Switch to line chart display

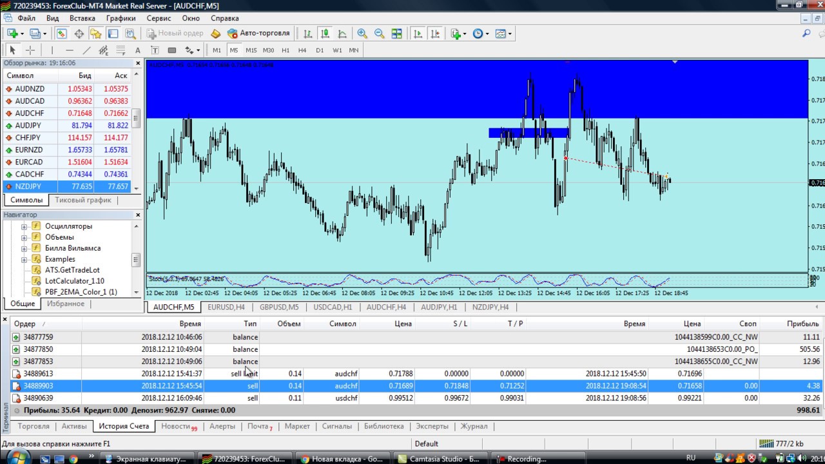point(342,34)
